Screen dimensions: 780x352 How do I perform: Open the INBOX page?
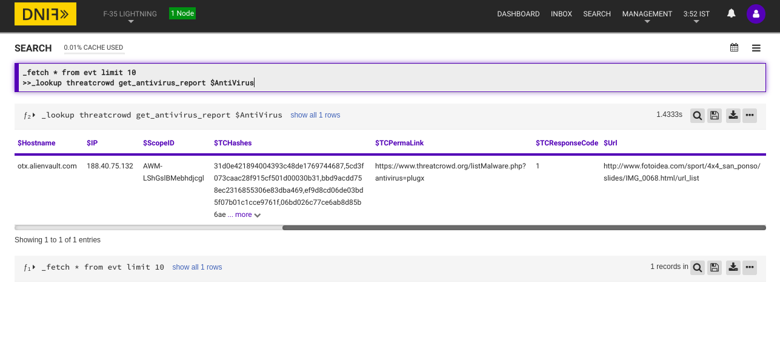[x=561, y=14]
